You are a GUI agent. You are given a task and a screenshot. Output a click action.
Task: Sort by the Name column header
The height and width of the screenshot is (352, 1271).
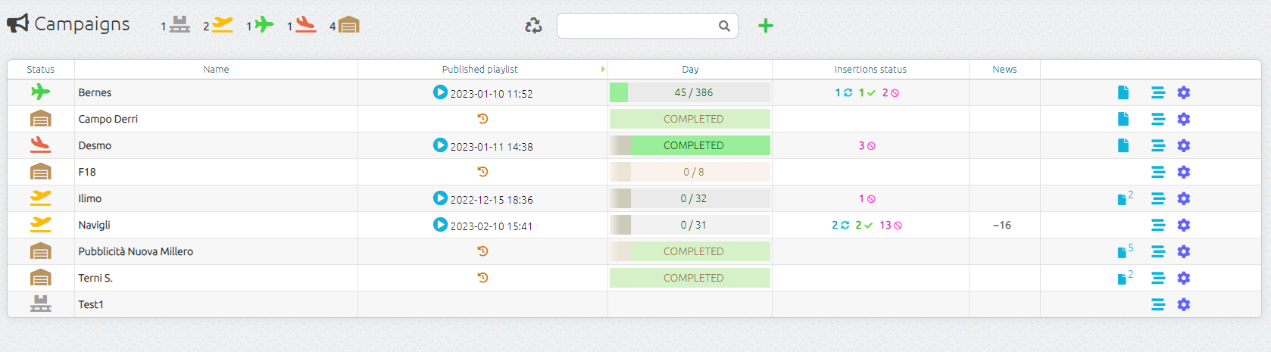click(x=216, y=69)
